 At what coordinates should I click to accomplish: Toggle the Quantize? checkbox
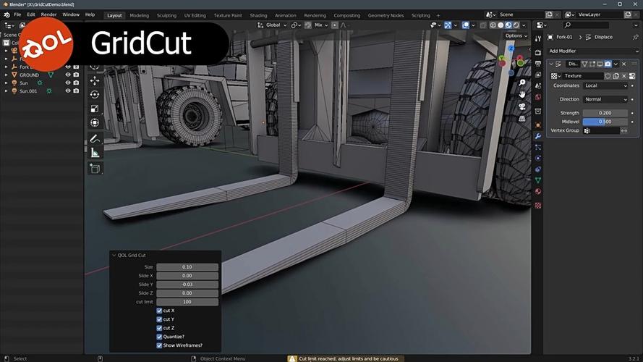click(159, 337)
